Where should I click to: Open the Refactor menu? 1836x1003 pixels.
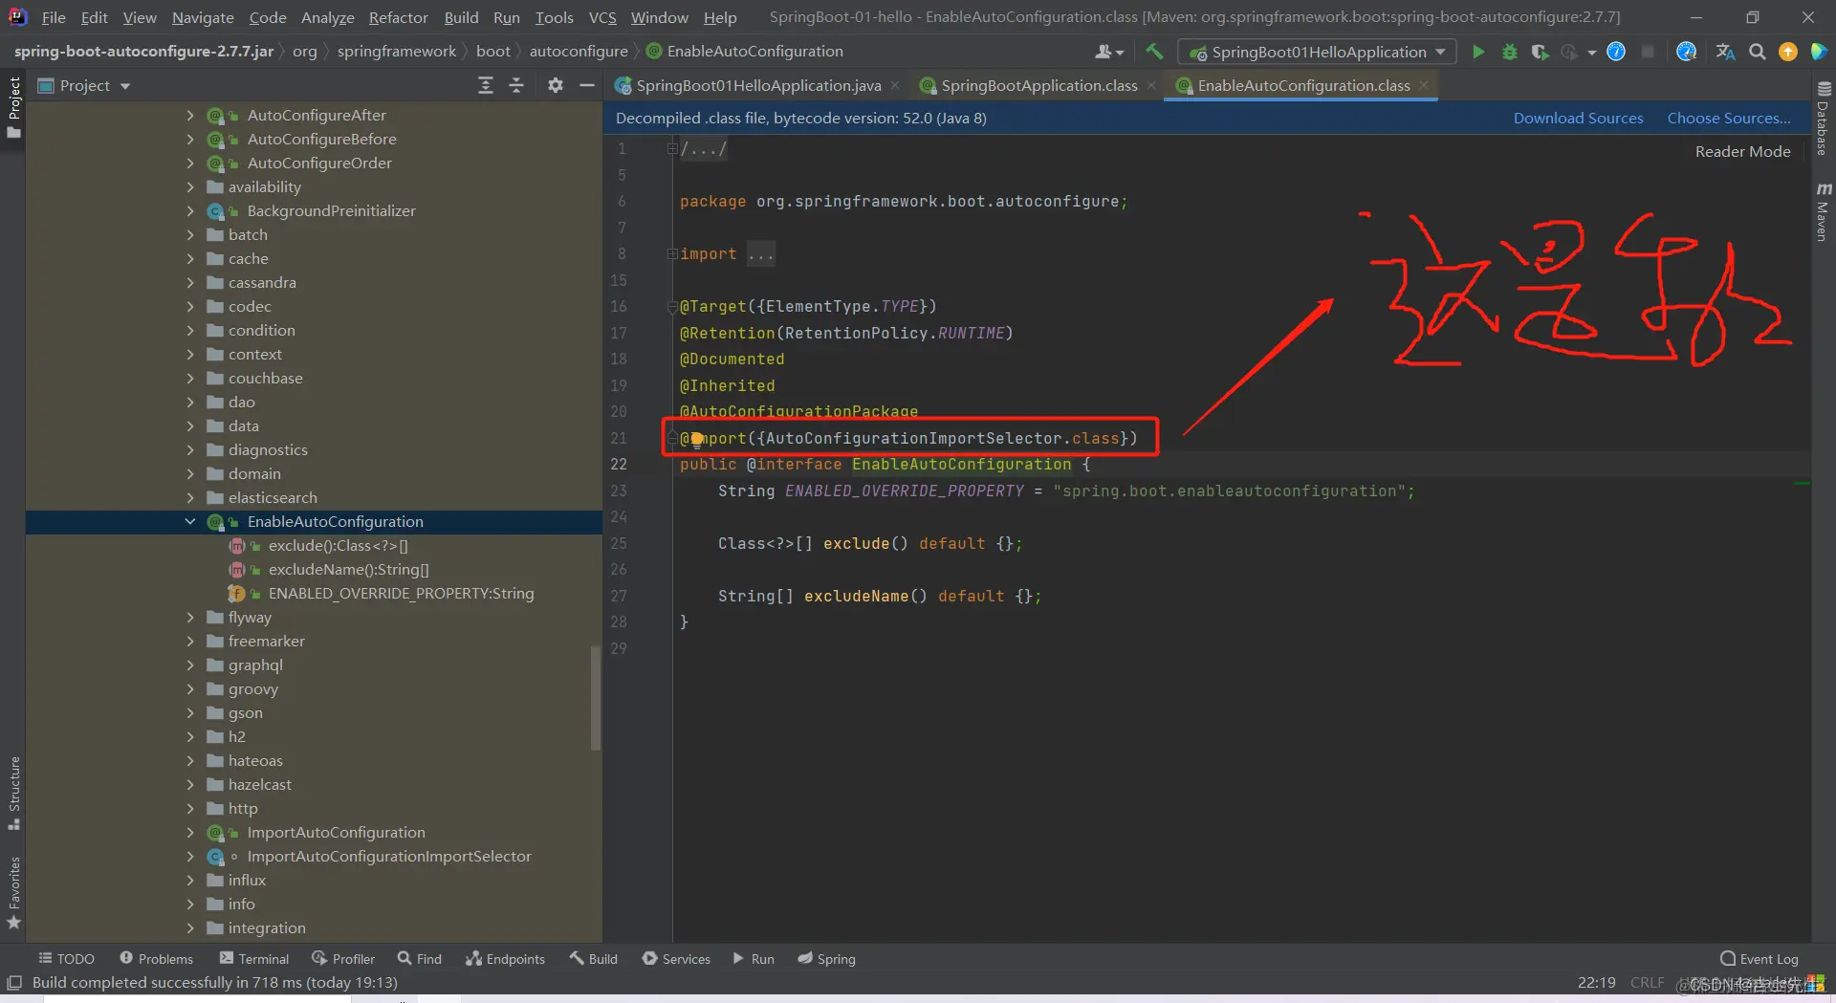pos(398,17)
